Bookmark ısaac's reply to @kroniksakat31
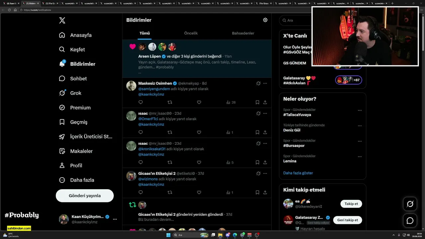This screenshot has height=239, width=425. 257,162
